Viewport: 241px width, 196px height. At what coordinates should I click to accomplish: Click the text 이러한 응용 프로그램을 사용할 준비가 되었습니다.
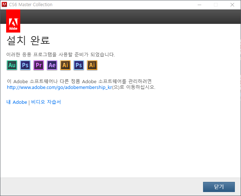point(61,55)
